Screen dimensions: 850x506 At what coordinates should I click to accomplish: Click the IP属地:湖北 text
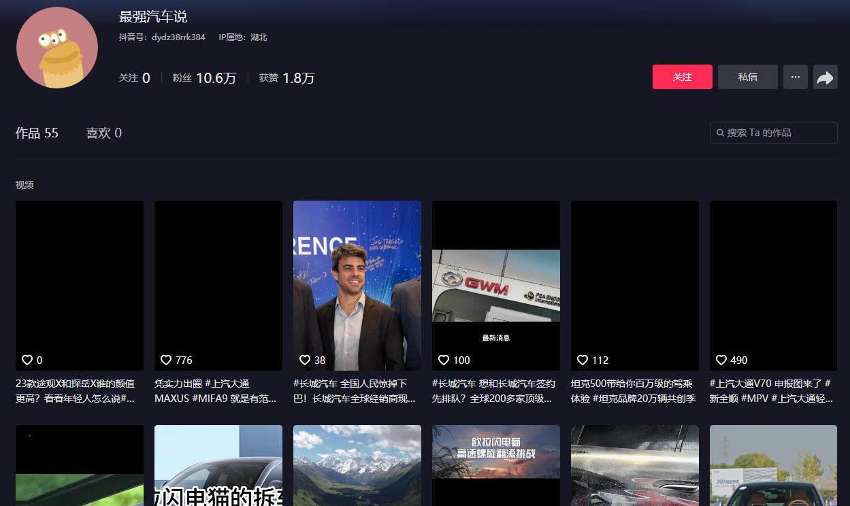coord(243,37)
